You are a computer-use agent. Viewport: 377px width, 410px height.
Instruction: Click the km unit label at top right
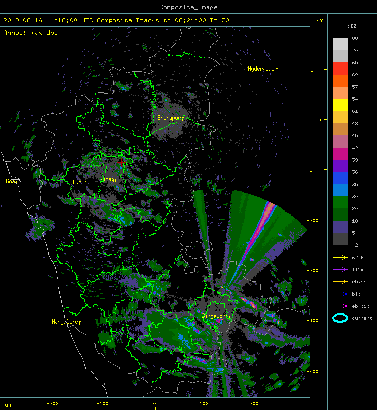click(320, 20)
